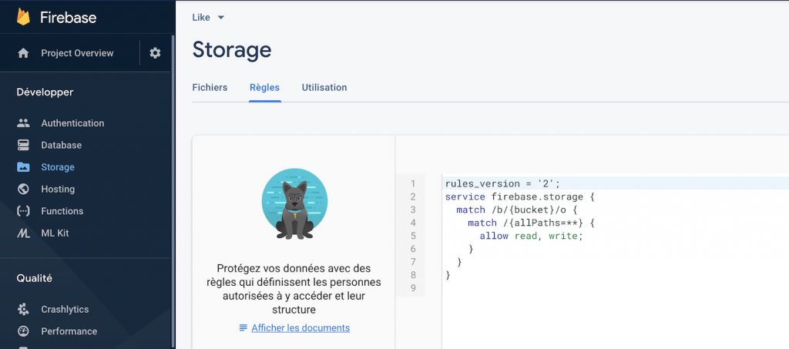Click the Database icon in sidebar
The height and width of the screenshot is (349, 789).
coord(23,146)
